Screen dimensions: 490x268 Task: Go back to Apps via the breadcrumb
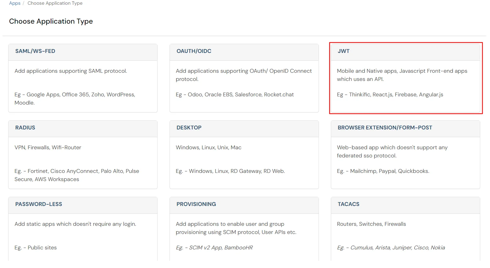pos(14,3)
